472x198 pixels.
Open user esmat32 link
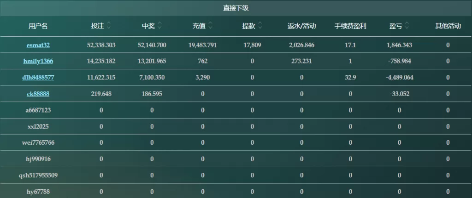(38, 45)
